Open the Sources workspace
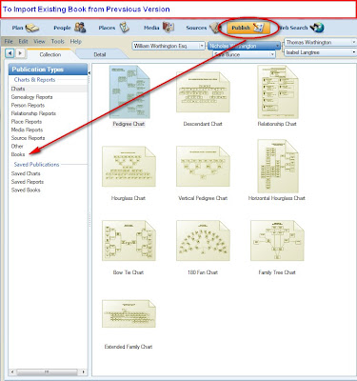Viewport: 357px width, 381px height. tap(203, 28)
